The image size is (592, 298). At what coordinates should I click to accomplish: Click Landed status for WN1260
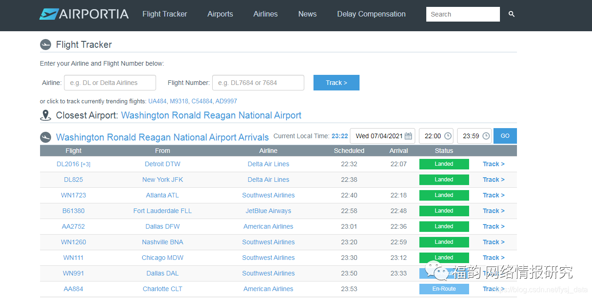pyautogui.click(x=444, y=242)
